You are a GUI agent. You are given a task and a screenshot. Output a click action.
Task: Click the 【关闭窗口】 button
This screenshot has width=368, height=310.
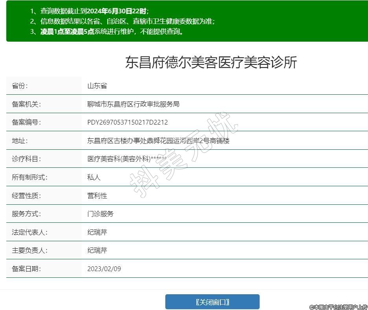(x=212, y=302)
